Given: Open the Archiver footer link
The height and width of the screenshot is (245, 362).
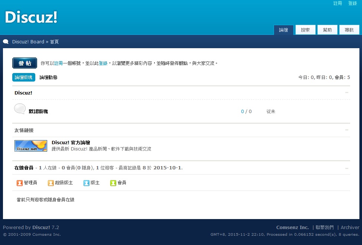Looking at the screenshot, I should (x=350, y=227).
